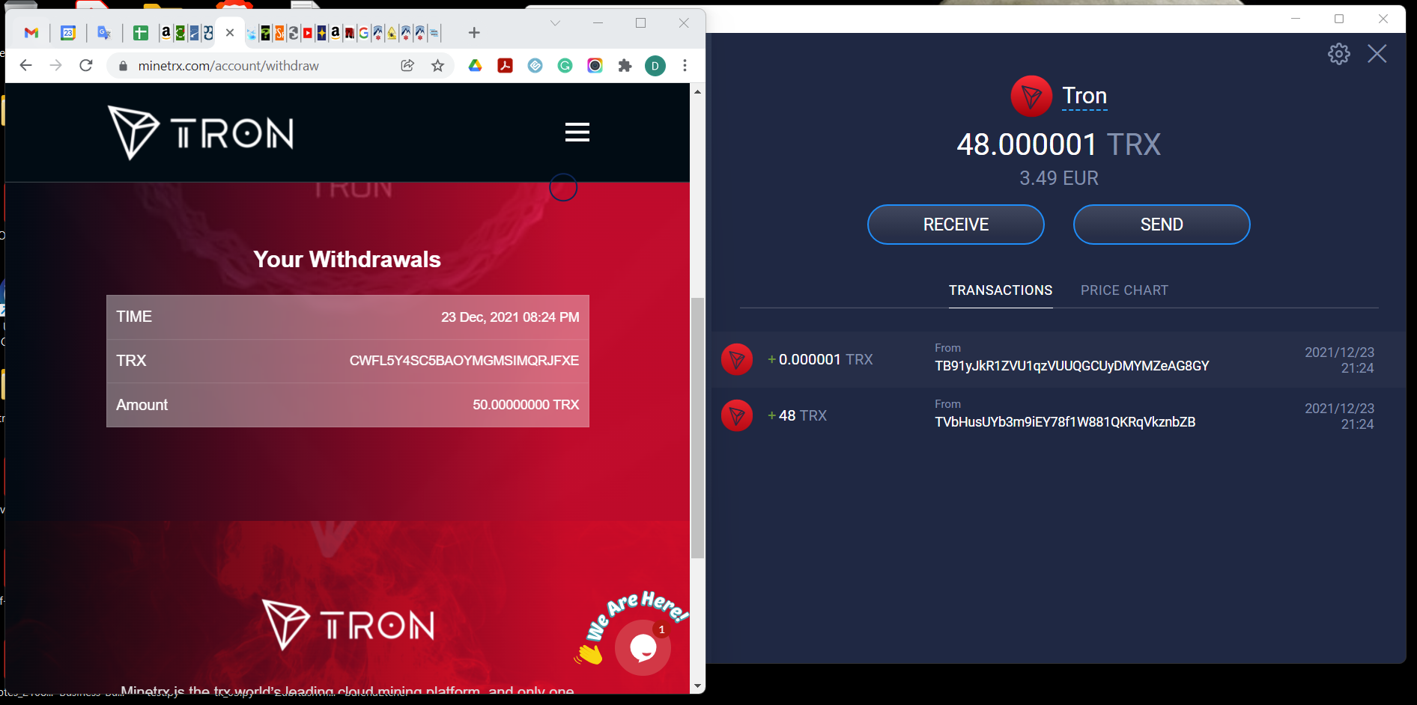Click Tron icon of 0.000001 transaction
1417x705 pixels.
[737, 359]
